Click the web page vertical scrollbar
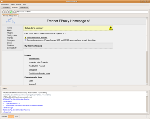Screen dimensions: 150x119 [147, 50]
